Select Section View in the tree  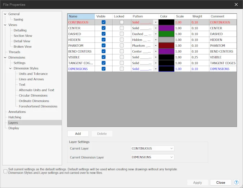23,36
